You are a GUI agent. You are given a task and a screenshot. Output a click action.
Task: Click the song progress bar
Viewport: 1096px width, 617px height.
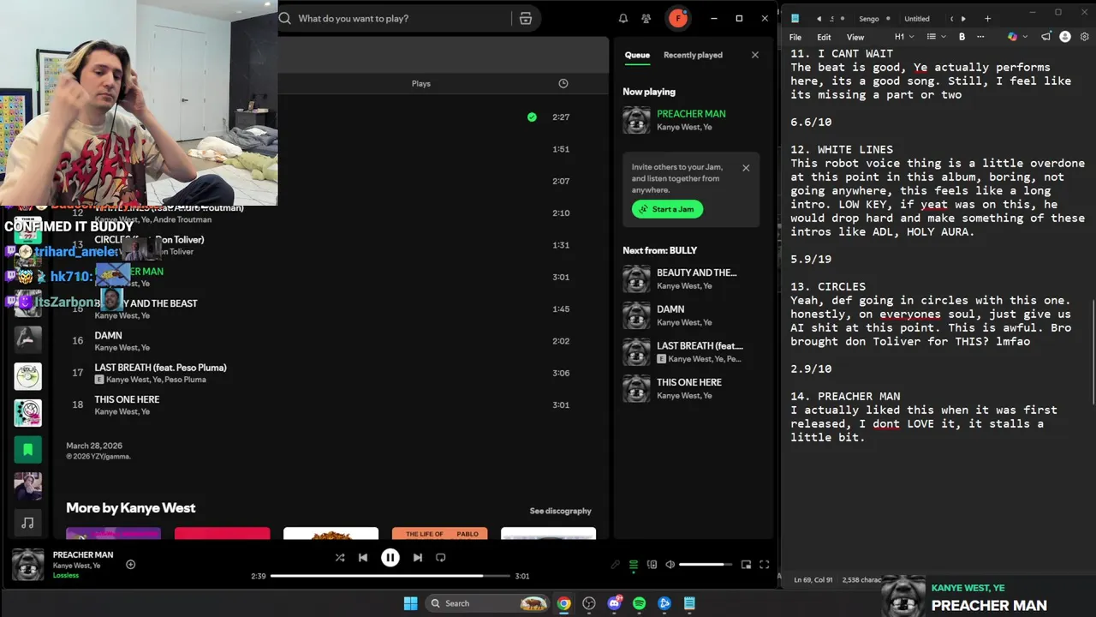click(390, 576)
